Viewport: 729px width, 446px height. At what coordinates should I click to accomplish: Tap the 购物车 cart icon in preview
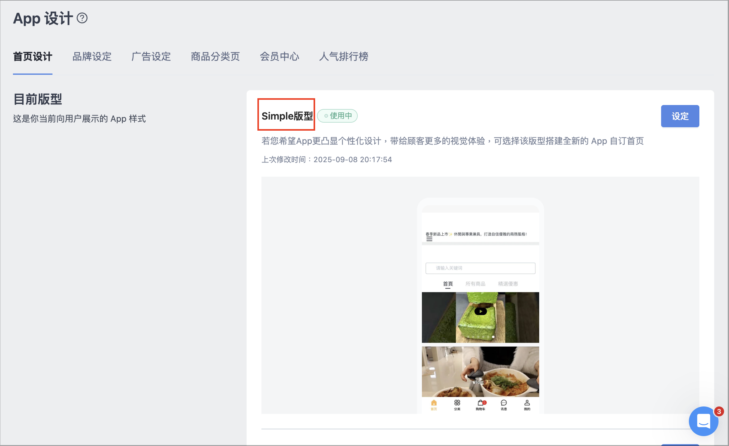click(x=481, y=405)
